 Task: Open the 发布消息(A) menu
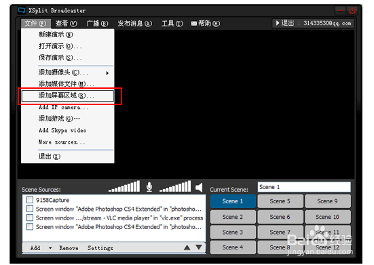135,23
